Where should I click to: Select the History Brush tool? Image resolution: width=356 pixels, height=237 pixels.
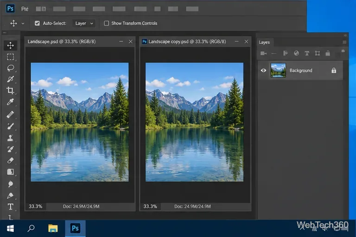click(11, 149)
